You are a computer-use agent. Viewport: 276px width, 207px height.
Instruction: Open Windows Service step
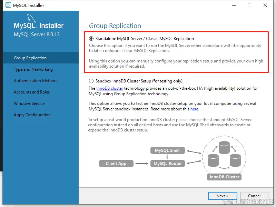click(29, 103)
